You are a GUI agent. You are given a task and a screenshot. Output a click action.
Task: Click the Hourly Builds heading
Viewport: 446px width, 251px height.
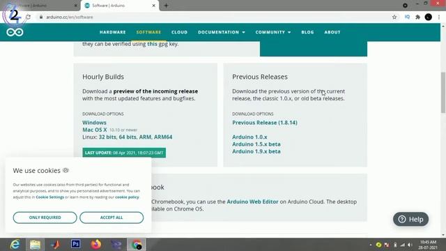[103, 77]
